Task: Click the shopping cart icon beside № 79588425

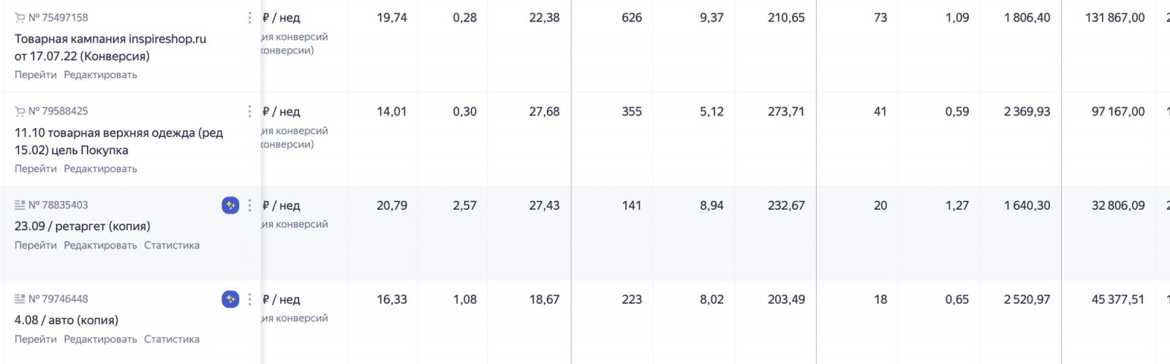Action: click(x=20, y=111)
